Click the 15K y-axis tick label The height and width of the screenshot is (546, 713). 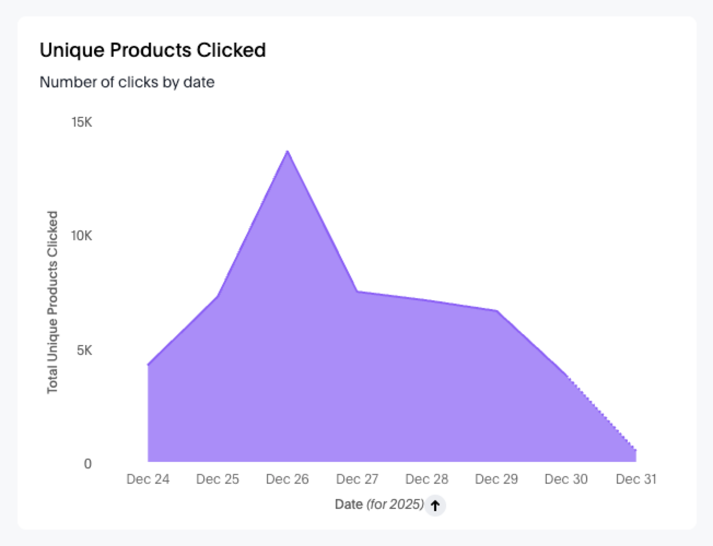pos(81,122)
